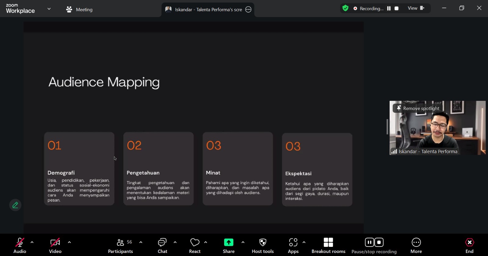Click Remove spotlight on video
This screenshot has width=488, height=256.
pos(418,108)
